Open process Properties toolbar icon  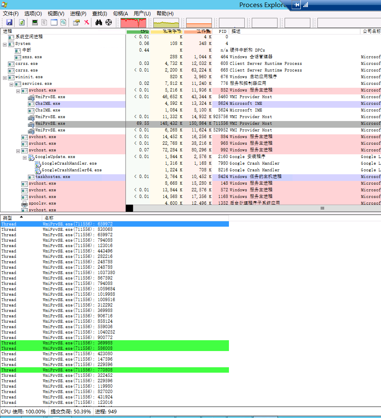[76, 22]
